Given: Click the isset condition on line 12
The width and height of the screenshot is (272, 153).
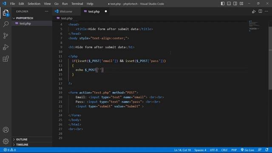Looking at the screenshot, I should point(119,61).
